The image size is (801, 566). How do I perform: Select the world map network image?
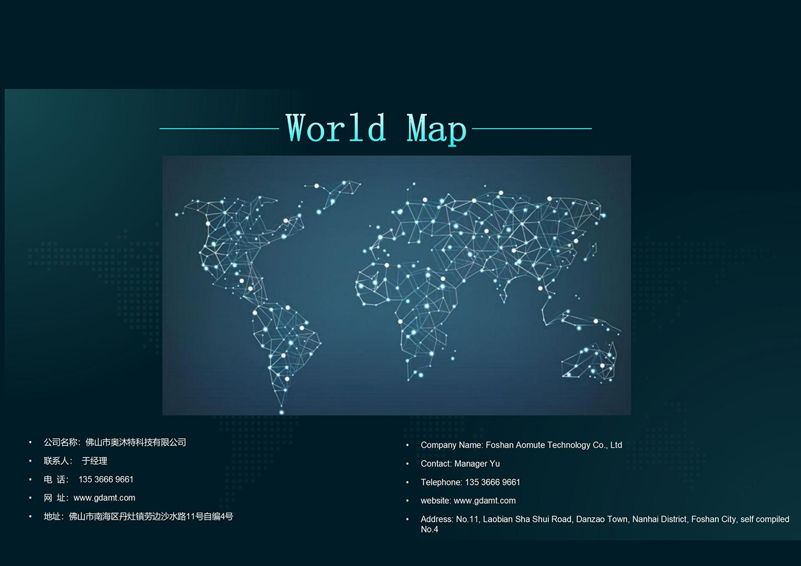click(397, 285)
